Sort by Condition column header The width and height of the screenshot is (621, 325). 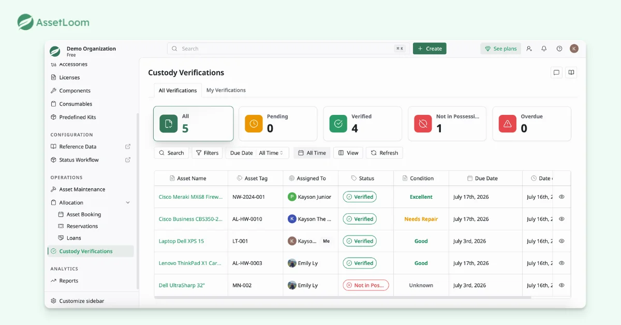click(x=421, y=178)
